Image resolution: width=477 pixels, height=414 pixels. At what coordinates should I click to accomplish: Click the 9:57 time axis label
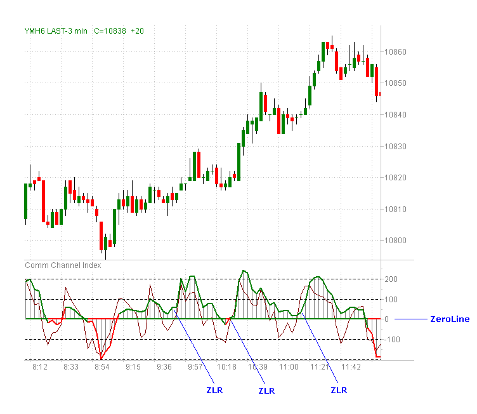[195, 367]
